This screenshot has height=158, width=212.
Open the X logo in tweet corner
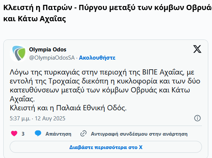(x=197, y=49)
